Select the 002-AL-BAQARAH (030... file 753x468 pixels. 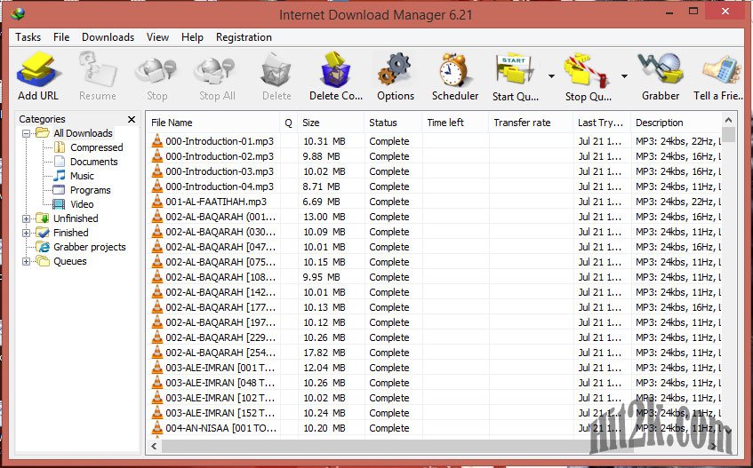[220, 232]
